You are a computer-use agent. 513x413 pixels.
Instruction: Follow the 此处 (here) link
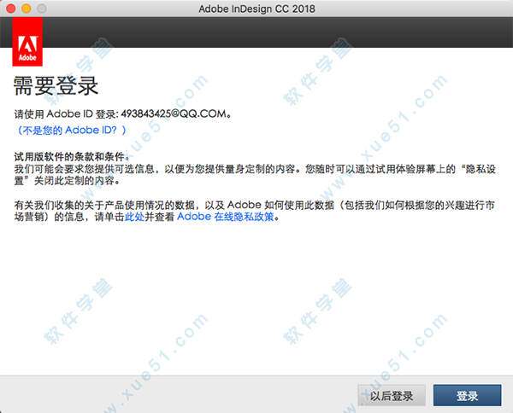tap(134, 217)
